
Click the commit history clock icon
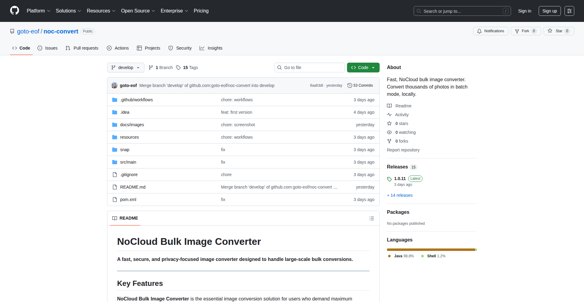[x=350, y=85]
